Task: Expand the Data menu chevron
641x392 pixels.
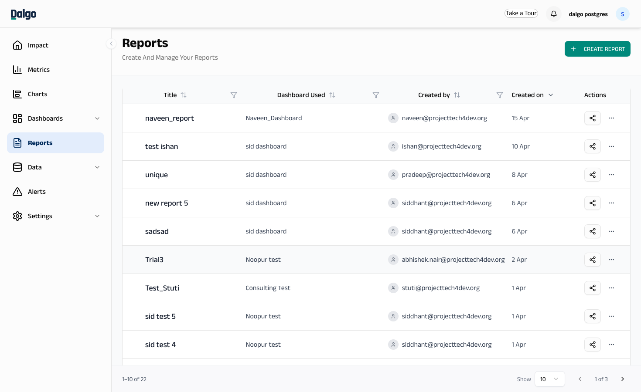Action: point(97,167)
